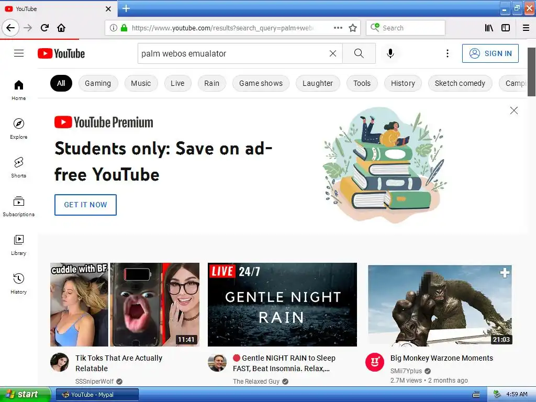The height and width of the screenshot is (402, 536).
Task: Open the browser home page icon
Action: tap(61, 28)
